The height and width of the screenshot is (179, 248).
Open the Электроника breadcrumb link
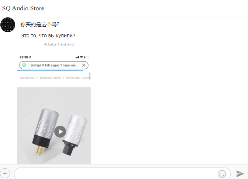27,78
